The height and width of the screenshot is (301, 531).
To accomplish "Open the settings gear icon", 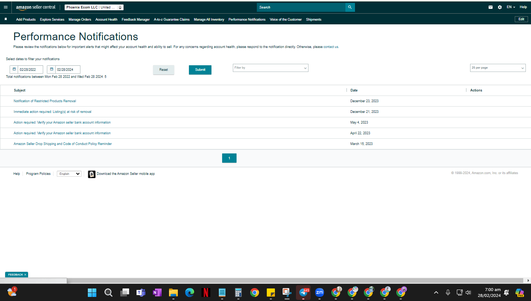I will pyautogui.click(x=500, y=7).
